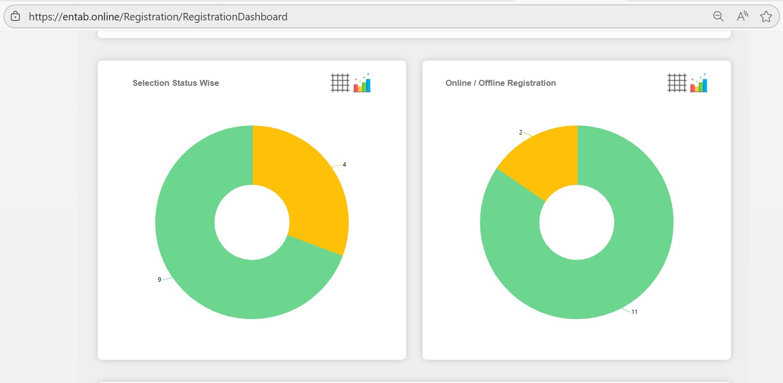Click the Read Aloud icon
The image size is (783, 383).
[x=742, y=16]
